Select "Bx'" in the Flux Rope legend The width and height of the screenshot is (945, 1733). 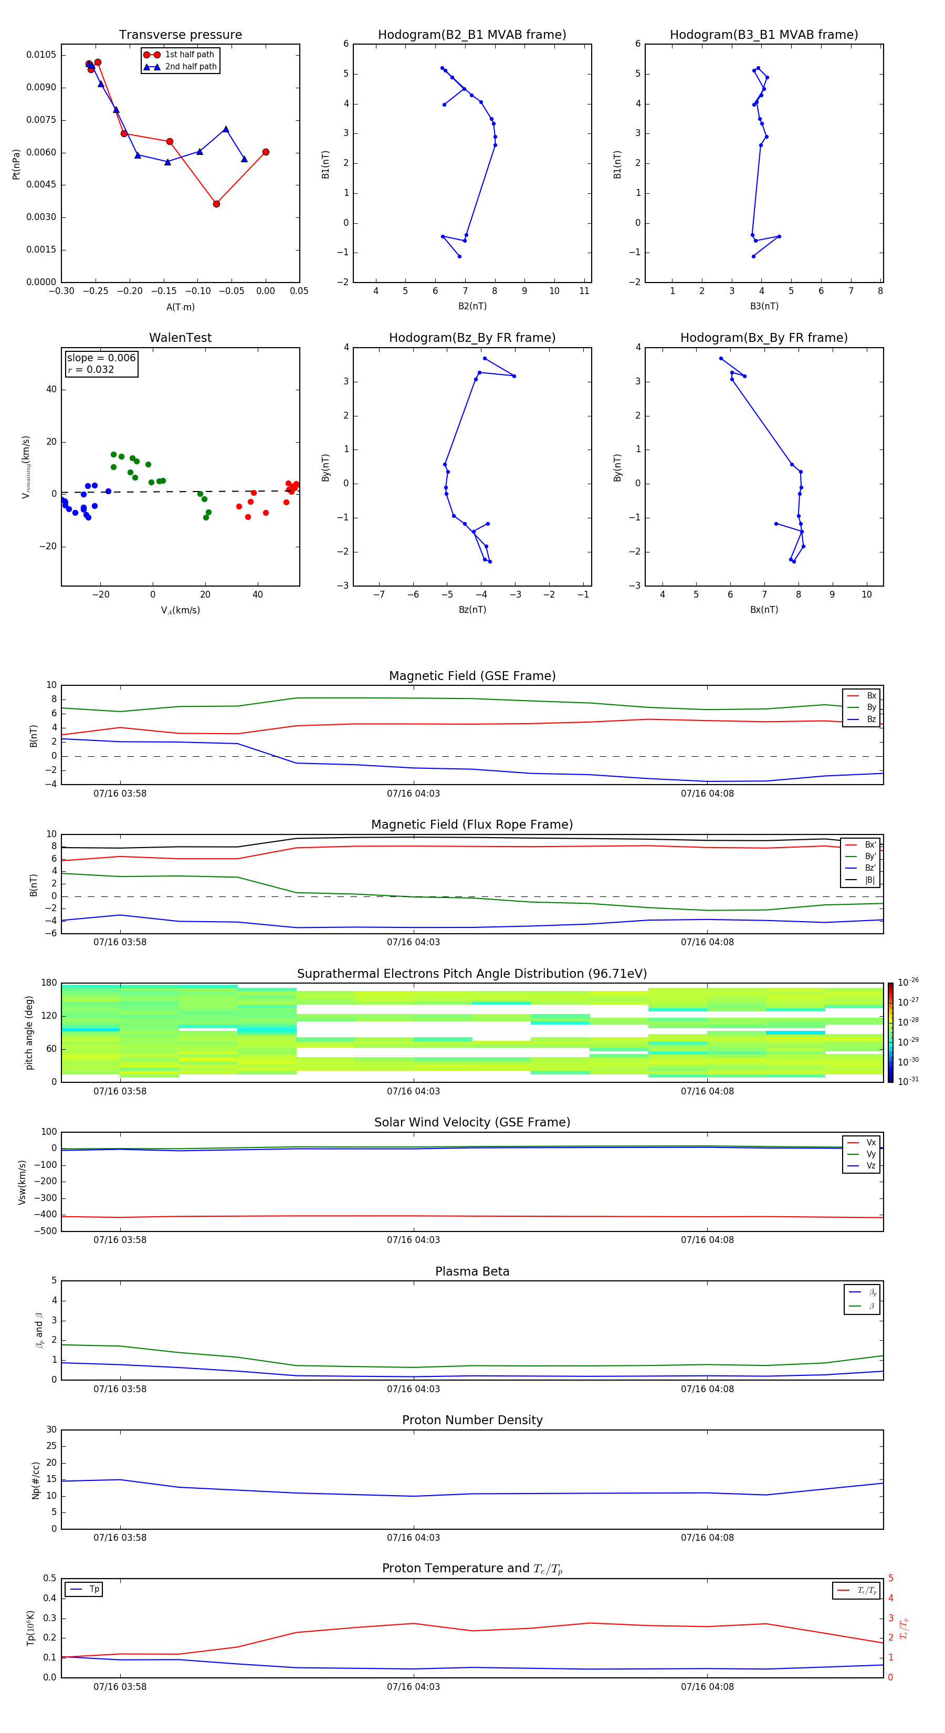tap(861, 845)
